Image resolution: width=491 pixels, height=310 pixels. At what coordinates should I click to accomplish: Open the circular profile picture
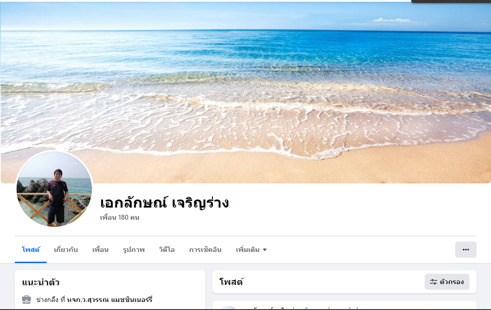click(54, 189)
